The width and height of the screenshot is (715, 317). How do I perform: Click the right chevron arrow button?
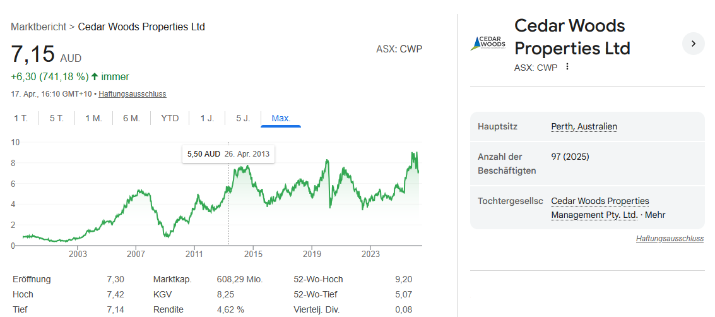(x=693, y=44)
